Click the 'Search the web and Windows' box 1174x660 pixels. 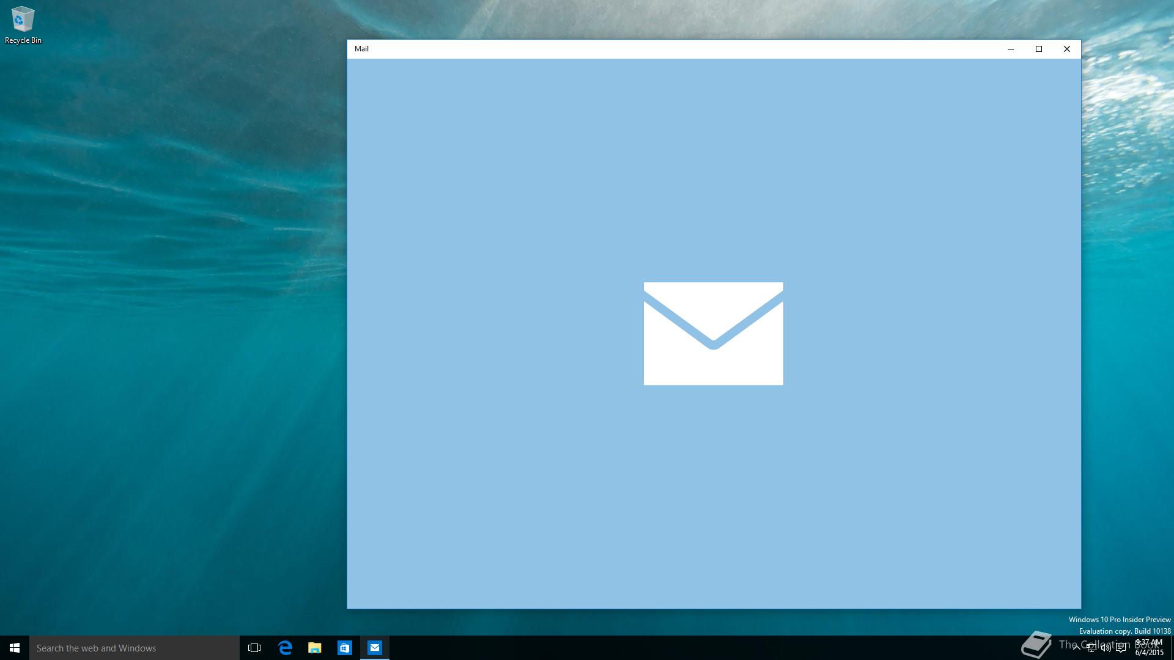click(135, 648)
